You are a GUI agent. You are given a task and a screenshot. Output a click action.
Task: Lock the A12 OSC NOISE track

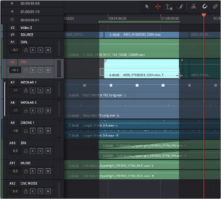click(x=26, y=191)
